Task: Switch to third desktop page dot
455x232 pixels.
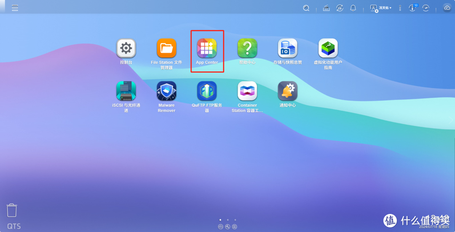Action: pyautogui.click(x=235, y=220)
